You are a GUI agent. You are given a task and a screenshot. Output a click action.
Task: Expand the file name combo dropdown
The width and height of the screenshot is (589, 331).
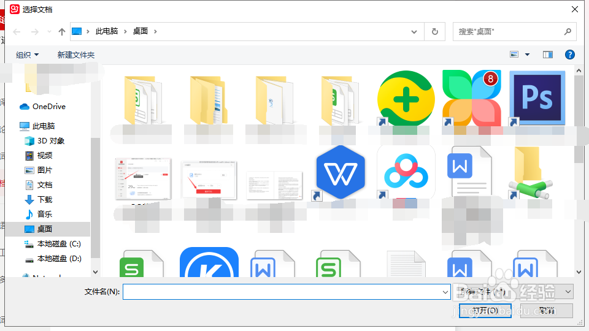click(445, 292)
